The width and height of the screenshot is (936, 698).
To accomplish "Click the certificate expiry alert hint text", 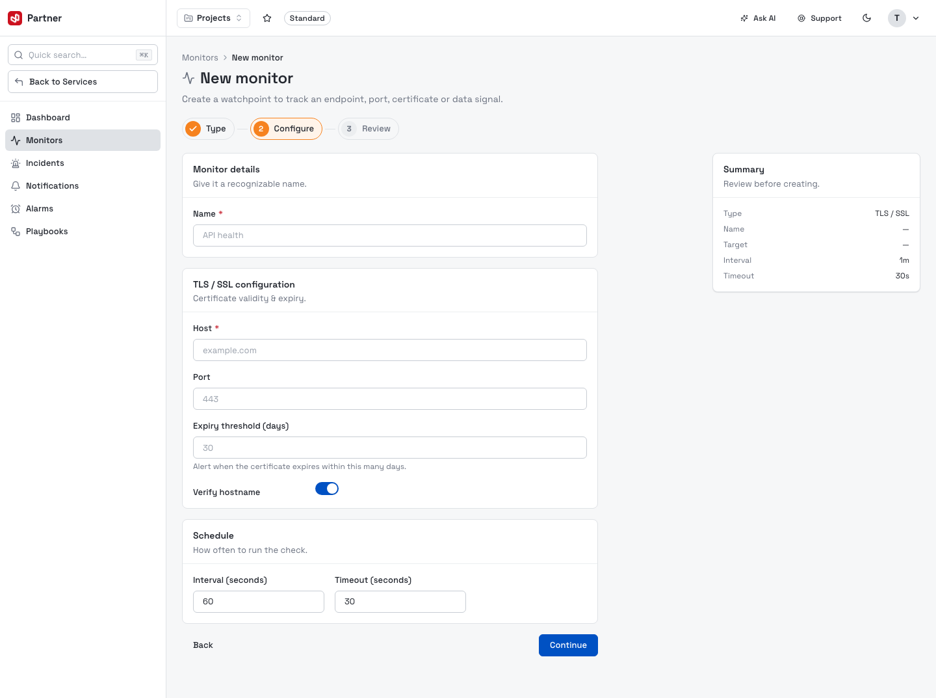I will click(300, 467).
